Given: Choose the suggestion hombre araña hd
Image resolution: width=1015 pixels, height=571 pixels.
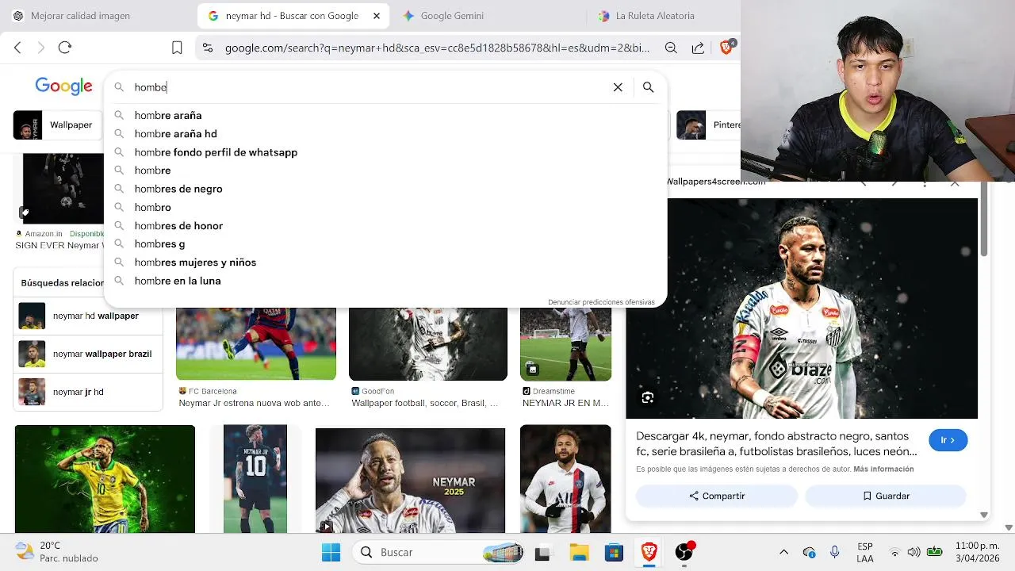Looking at the screenshot, I should [385, 134].
